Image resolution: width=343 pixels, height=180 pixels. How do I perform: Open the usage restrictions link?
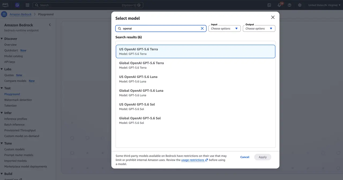point(194,160)
